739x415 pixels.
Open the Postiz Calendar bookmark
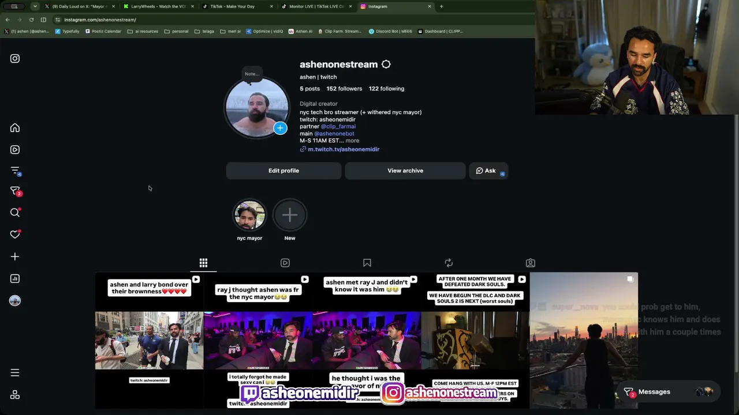103,31
